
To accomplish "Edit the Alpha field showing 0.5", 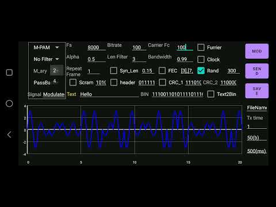I will pyautogui.click(x=97, y=59).
